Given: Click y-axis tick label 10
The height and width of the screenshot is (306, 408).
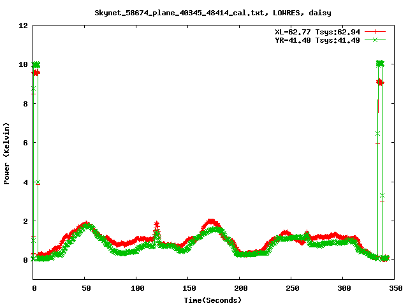Looking at the screenshot, I should (23, 64).
